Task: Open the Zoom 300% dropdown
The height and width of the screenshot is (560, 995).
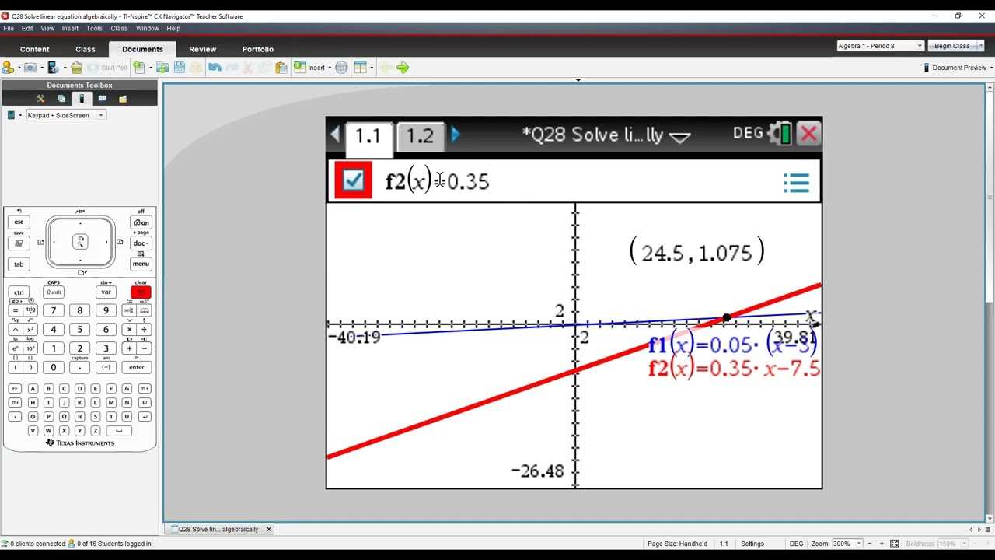Action: tap(847, 544)
